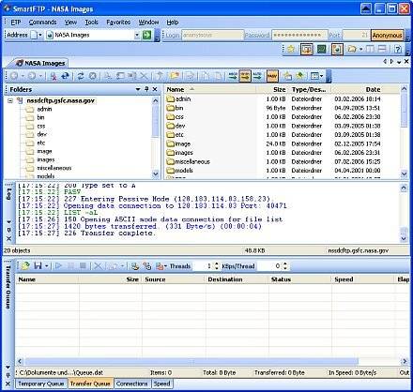Open the NASA Images address dropdown

[x=137, y=36]
